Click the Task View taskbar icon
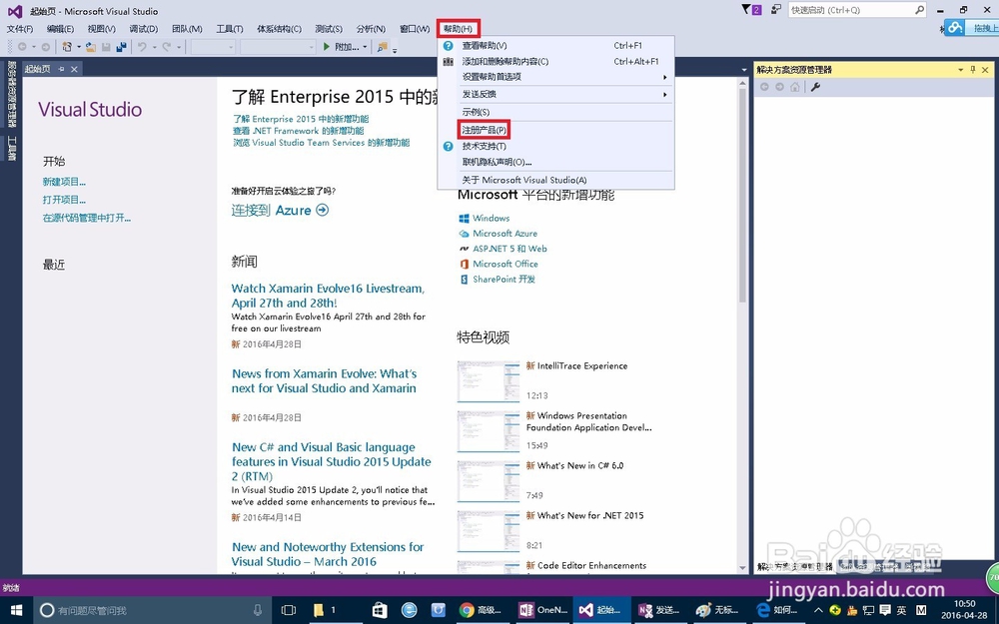This screenshot has width=999, height=624. tap(289, 610)
